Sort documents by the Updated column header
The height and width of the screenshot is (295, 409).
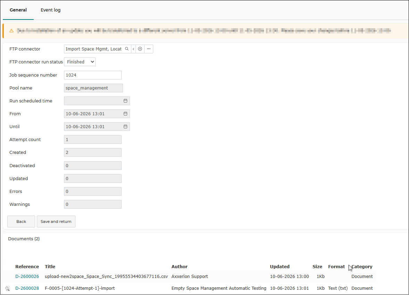click(x=280, y=267)
